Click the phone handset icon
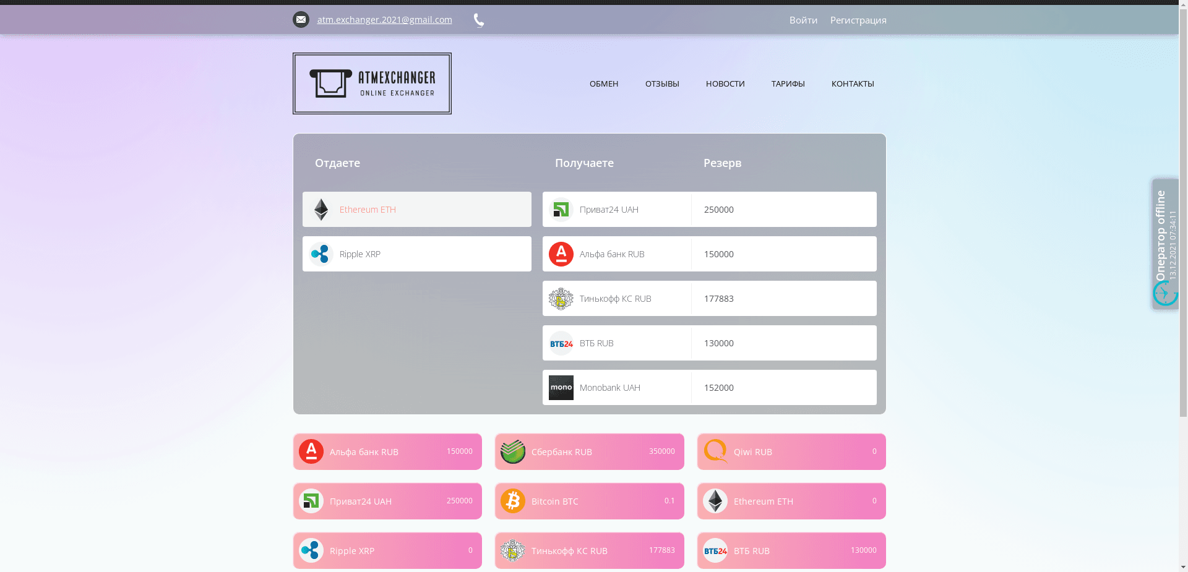 click(479, 20)
